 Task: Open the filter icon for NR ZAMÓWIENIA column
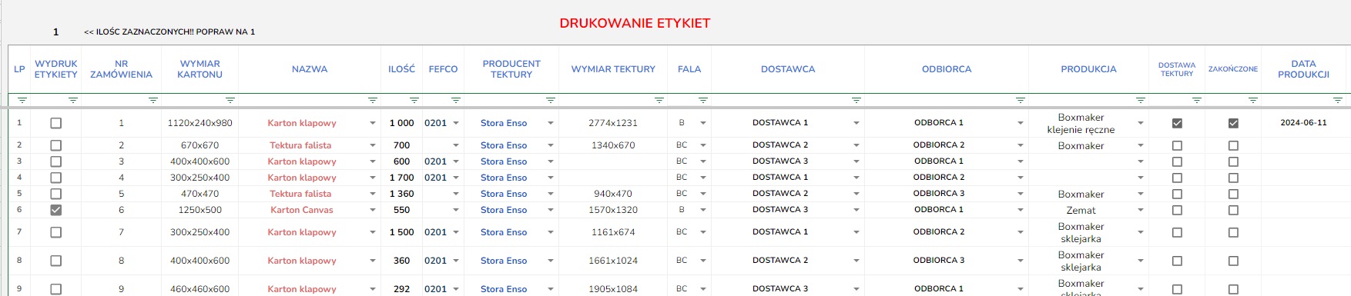[x=153, y=100]
